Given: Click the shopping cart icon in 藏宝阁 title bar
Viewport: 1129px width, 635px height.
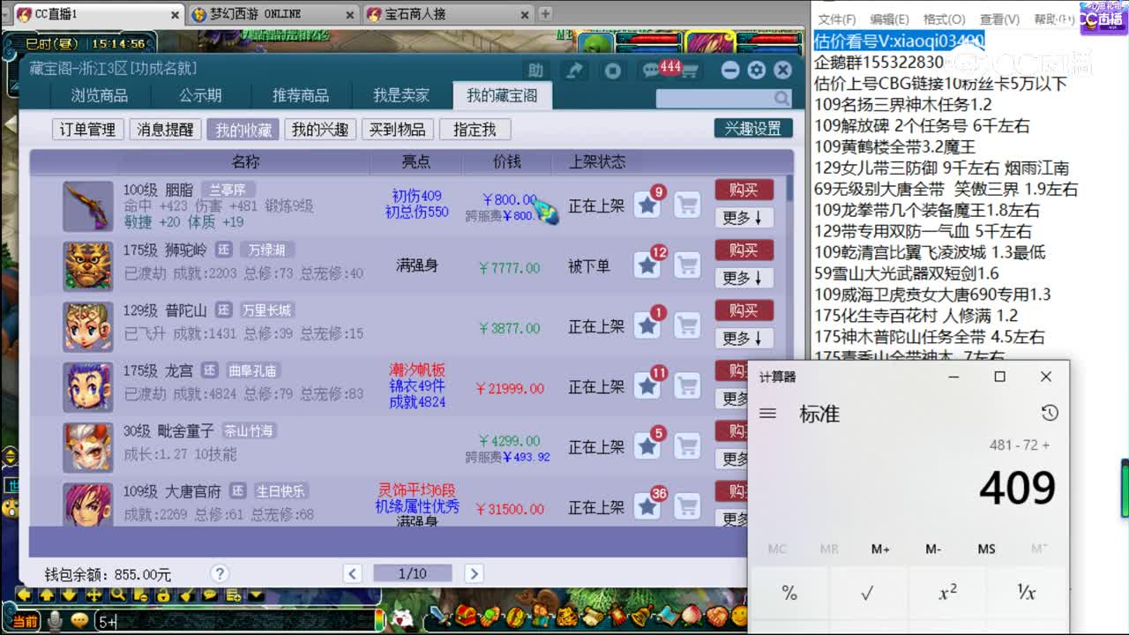Looking at the screenshot, I should point(689,71).
